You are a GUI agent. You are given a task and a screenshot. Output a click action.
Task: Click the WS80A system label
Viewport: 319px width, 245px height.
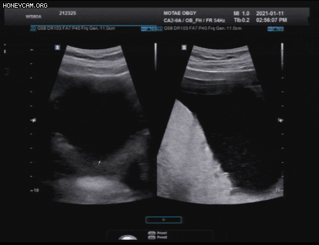[x=33, y=17]
